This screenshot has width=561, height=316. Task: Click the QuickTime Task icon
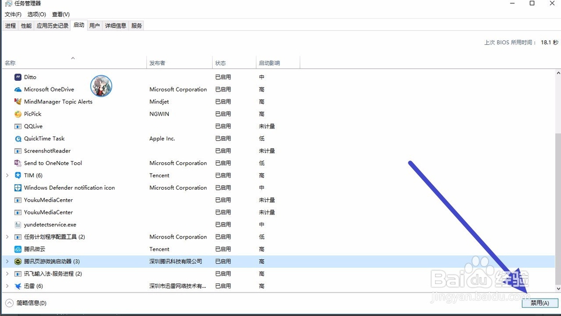pyautogui.click(x=18, y=139)
